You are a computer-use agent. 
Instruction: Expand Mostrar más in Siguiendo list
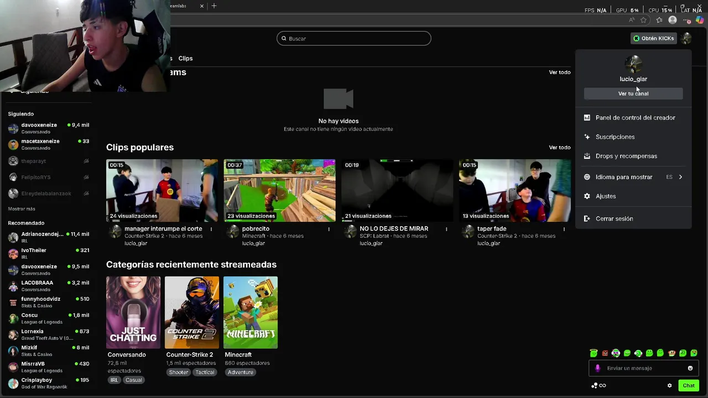(x=22, y=209)
